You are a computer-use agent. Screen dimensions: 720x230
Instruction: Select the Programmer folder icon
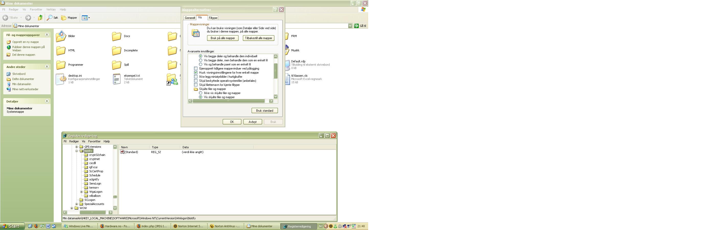(61, 65)
